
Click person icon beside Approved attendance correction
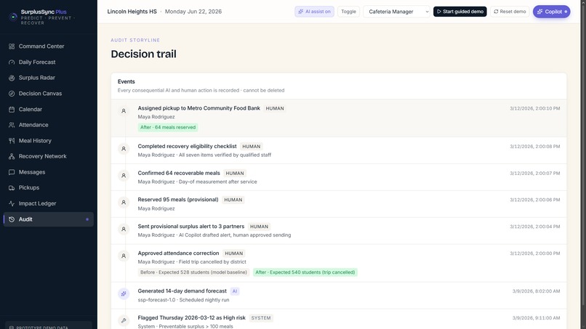click(x=124, y=256)
